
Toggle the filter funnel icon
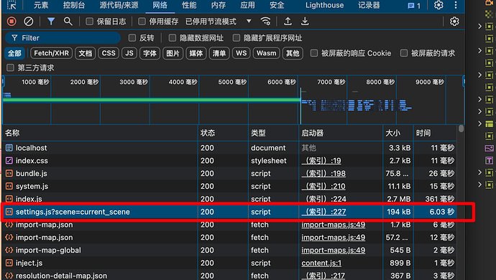coord(51,22)
